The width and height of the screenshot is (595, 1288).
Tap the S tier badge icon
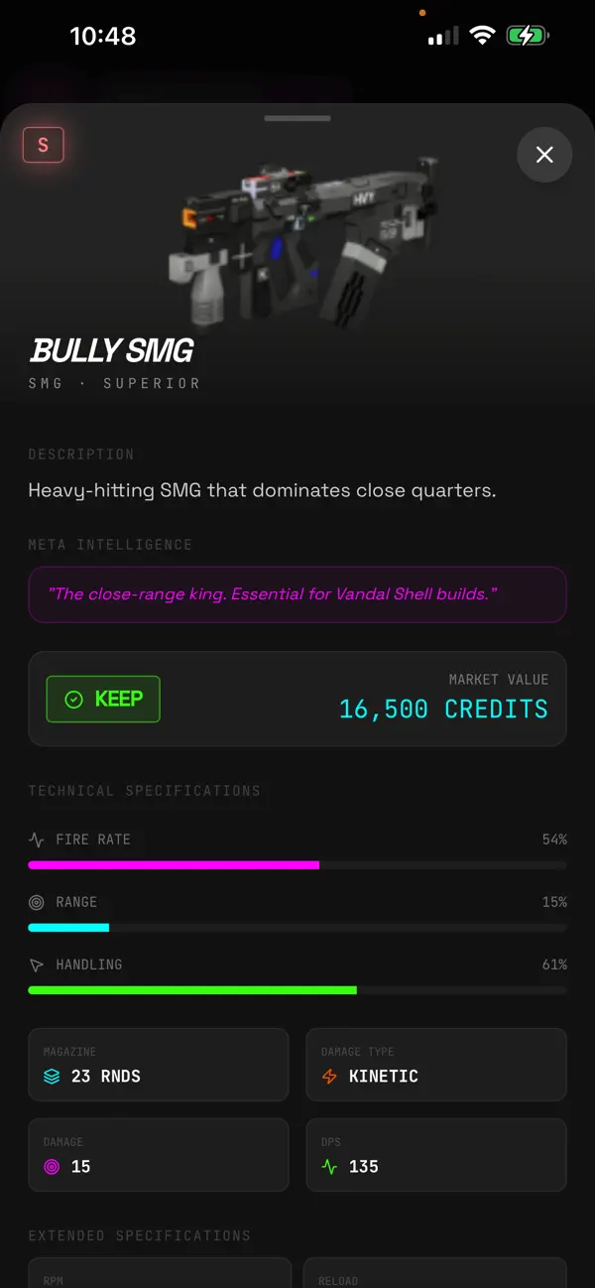[43, 145]
